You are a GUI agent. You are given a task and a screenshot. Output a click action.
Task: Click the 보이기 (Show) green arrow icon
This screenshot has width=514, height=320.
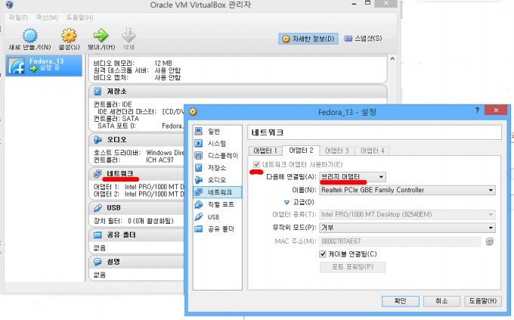click(101, 36)
